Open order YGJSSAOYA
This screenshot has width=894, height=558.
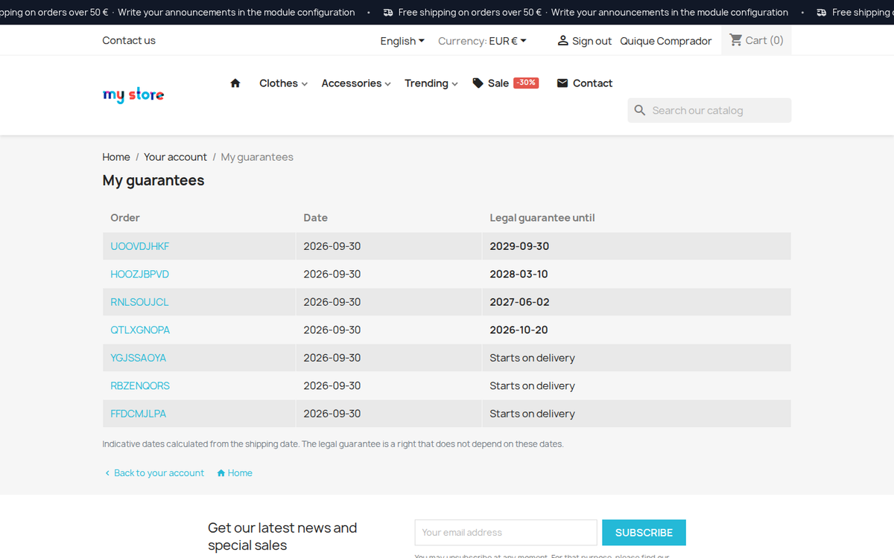[x=138, y=358]
